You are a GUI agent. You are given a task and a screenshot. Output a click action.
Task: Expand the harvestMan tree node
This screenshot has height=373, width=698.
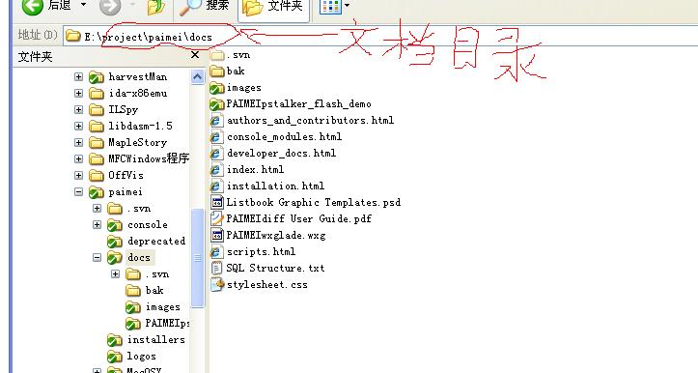click(78, 76)
